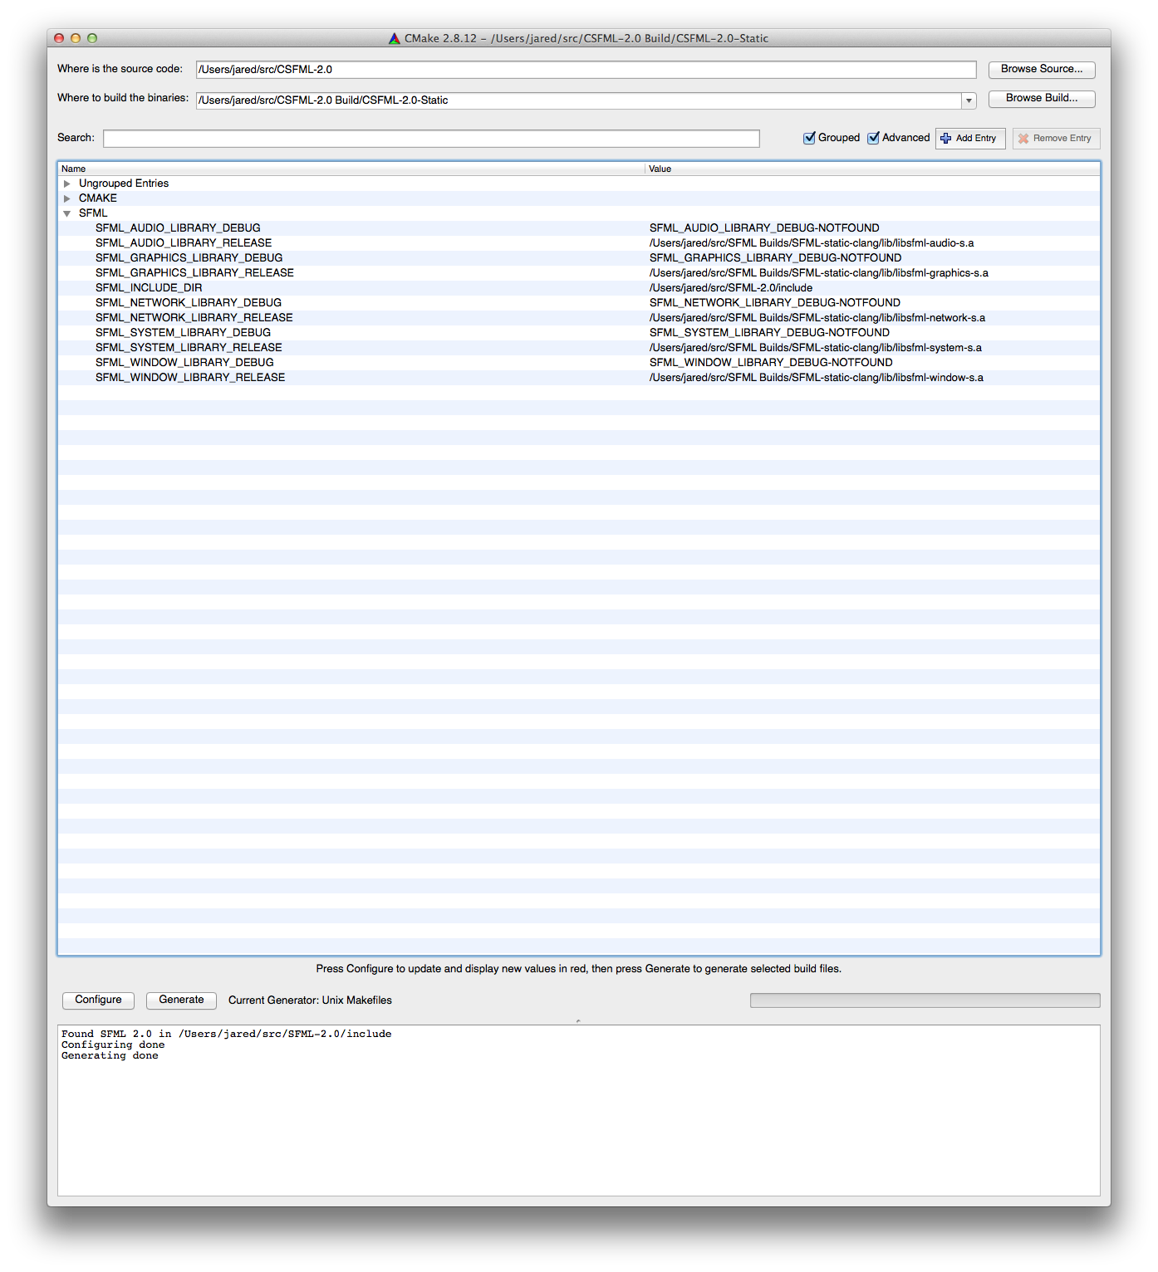1158x1272 pixels.
Task: Click the CMake logo in the title bar
Action: [x=395, y=38]
